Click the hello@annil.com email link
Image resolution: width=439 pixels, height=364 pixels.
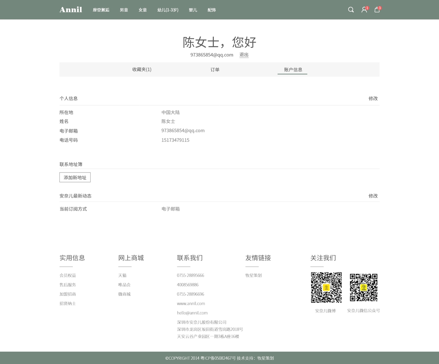click(192, 313)
